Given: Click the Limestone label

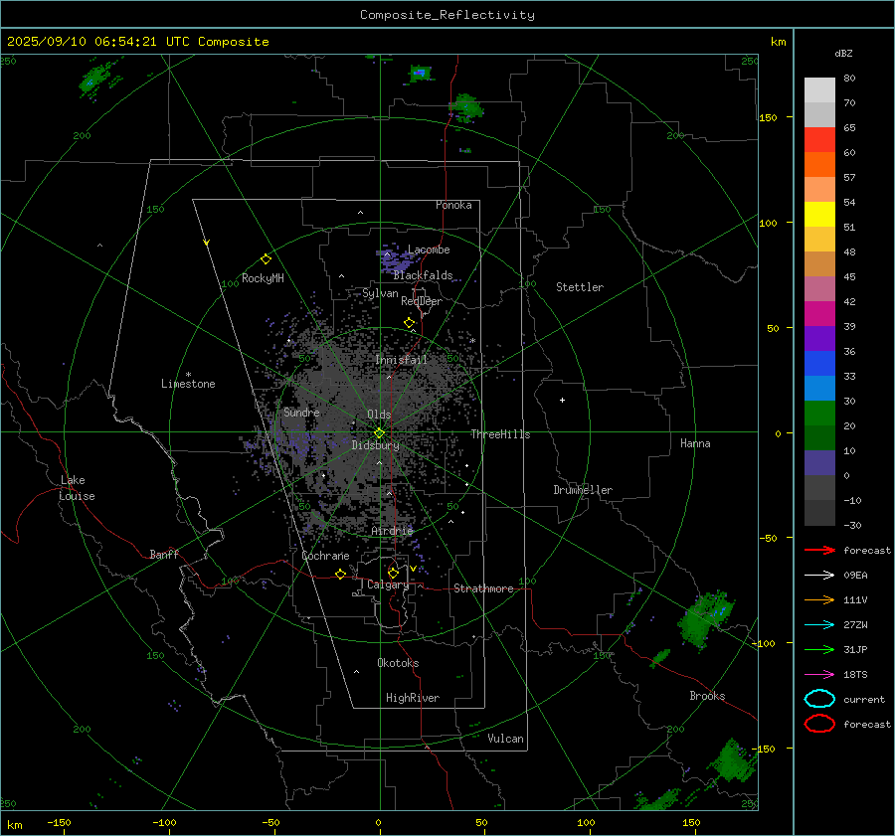Looking at the screenshot, I should tap(188, 384).
